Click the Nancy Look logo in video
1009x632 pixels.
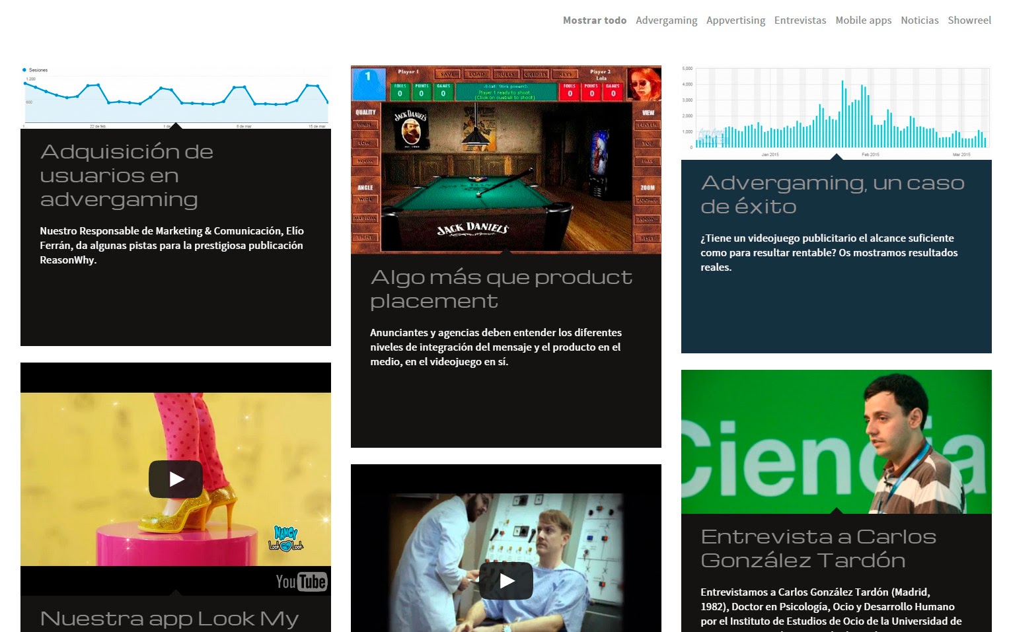[x=286, y=538]
